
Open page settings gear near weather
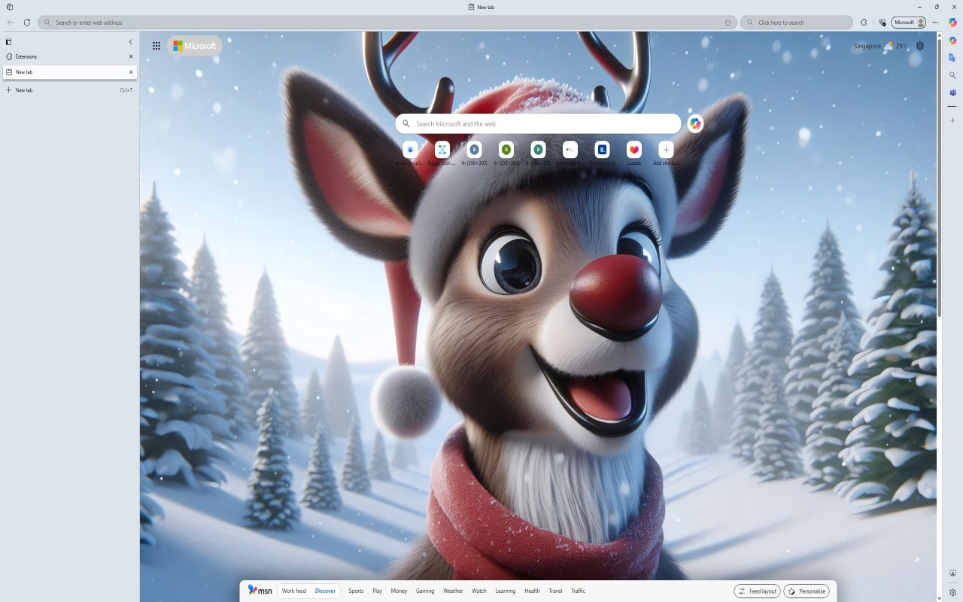coord(920,46)
